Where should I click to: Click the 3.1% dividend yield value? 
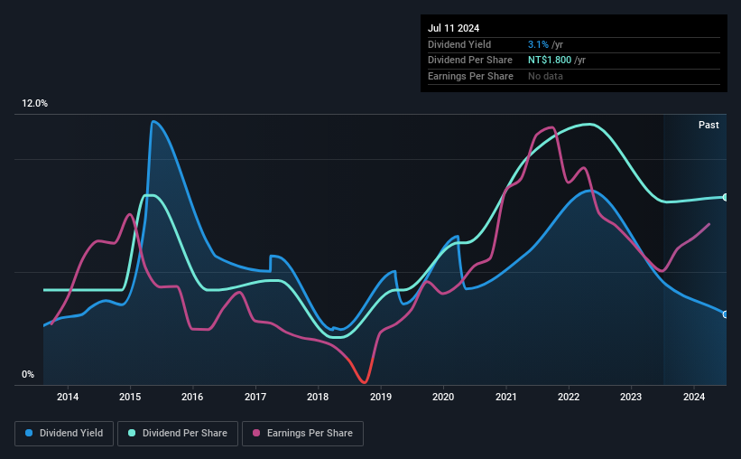(538, 44)
